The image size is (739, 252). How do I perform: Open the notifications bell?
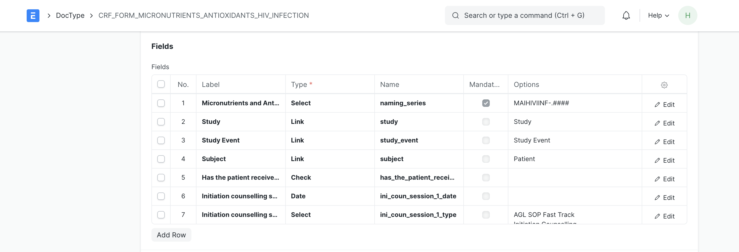tap(626, 15)
